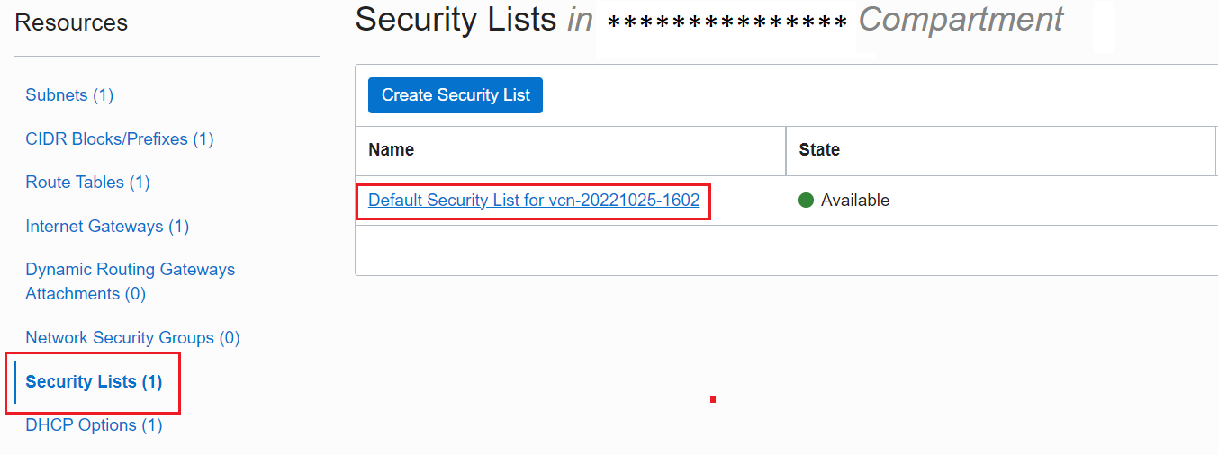Click the Available state text
The height and width of the screenshot is (455, 1218).
pyautogui.click(x=855, y=201)
